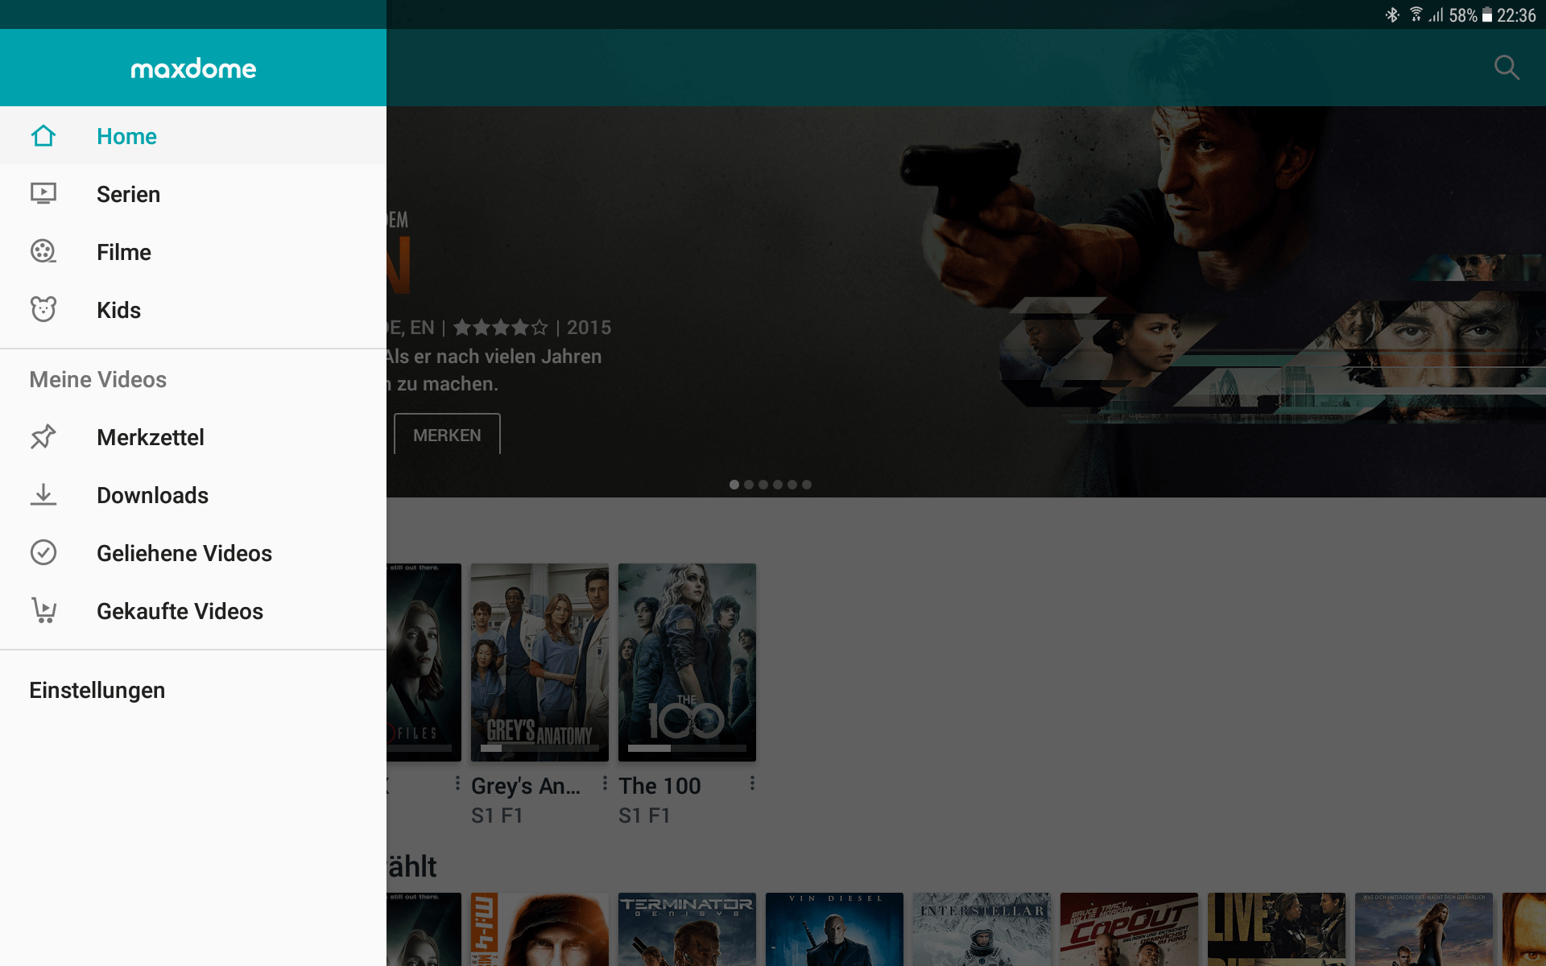Check the battery status icon
This screenshot has height=966, width=1546.
1487,15
